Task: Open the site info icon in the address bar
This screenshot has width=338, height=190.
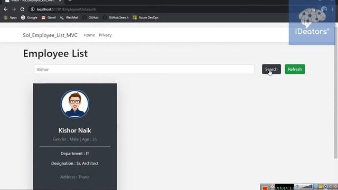Action: coord(33,9)
